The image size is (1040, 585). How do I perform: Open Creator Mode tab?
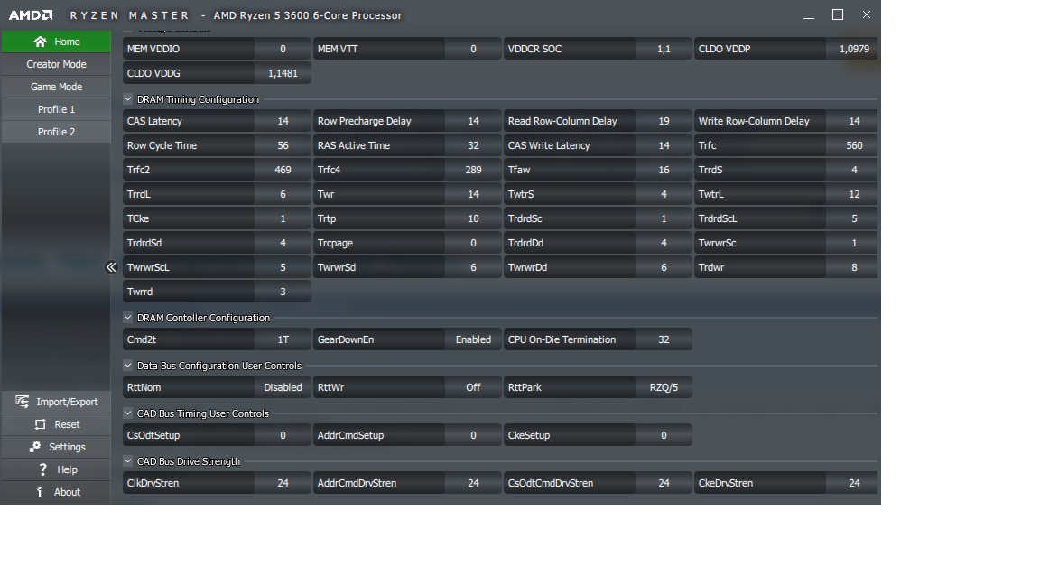coord(56,64)
